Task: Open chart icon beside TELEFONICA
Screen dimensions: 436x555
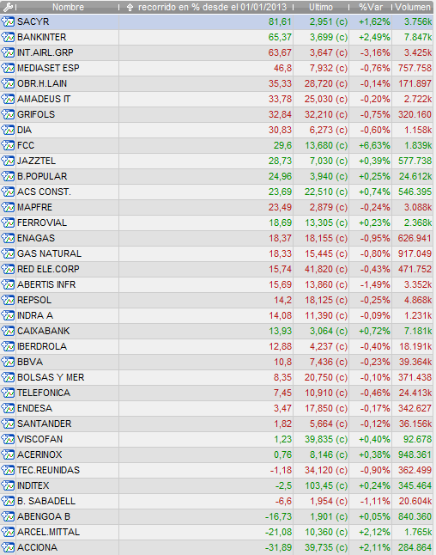Action: 8,393
